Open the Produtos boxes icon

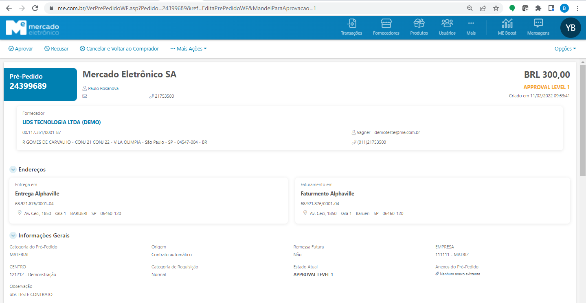(x=419, y=23)
